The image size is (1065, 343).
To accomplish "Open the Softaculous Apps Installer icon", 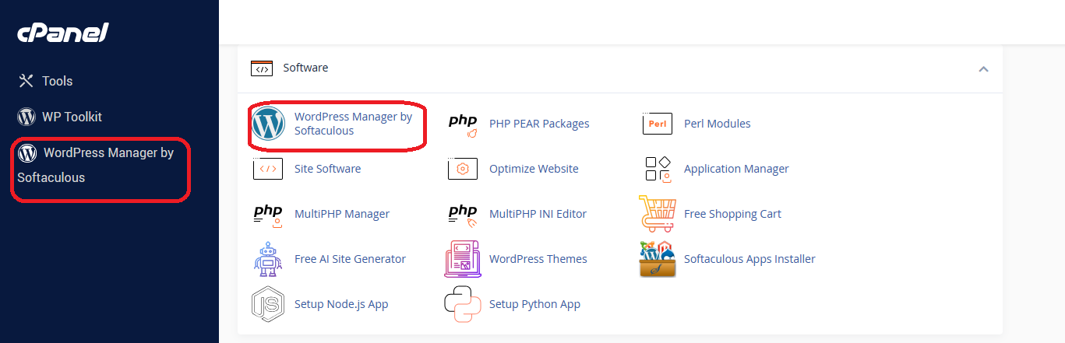I will tap(657, 259).
